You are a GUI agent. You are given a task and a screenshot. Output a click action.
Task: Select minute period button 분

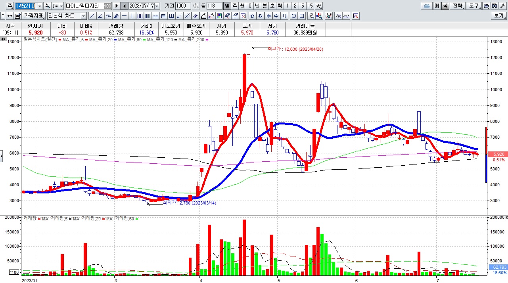coord(265,6)
